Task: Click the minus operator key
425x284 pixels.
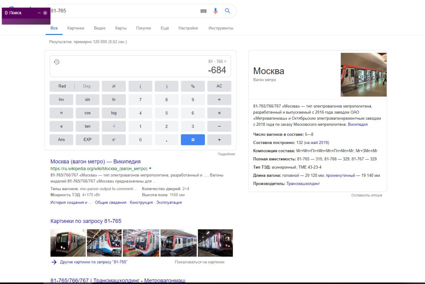Action: 219,126
